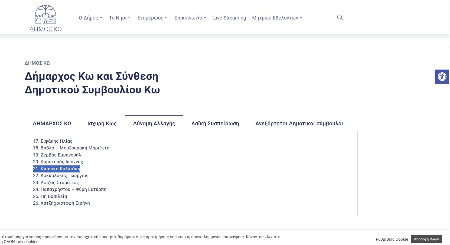Screen dimensions: 450x245
Task: Expand the Ο Δήμος menu
Action: [90, 18]
